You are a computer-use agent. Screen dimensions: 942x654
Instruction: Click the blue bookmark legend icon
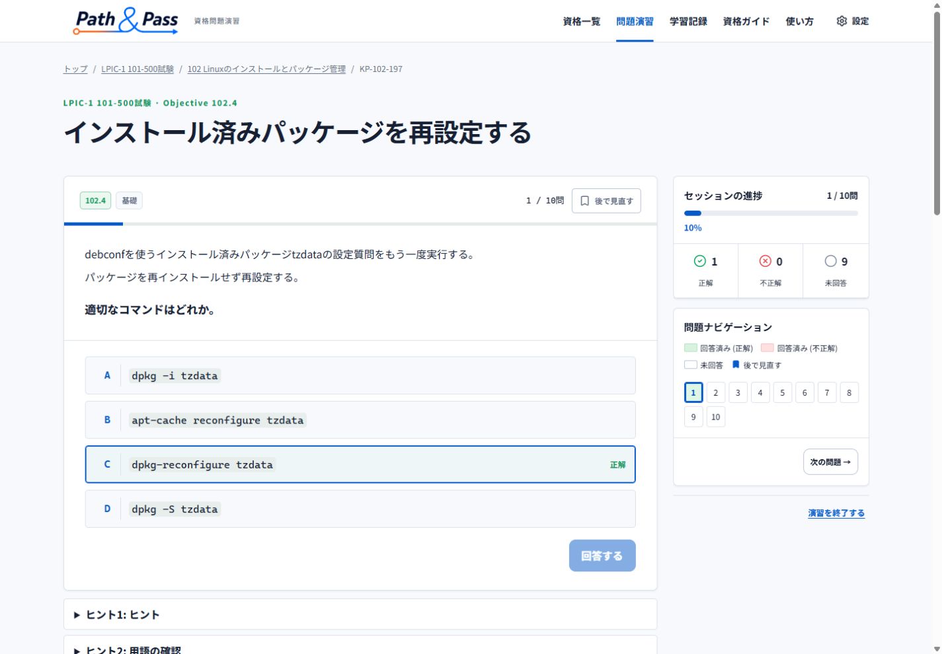(x=735, y=365)
